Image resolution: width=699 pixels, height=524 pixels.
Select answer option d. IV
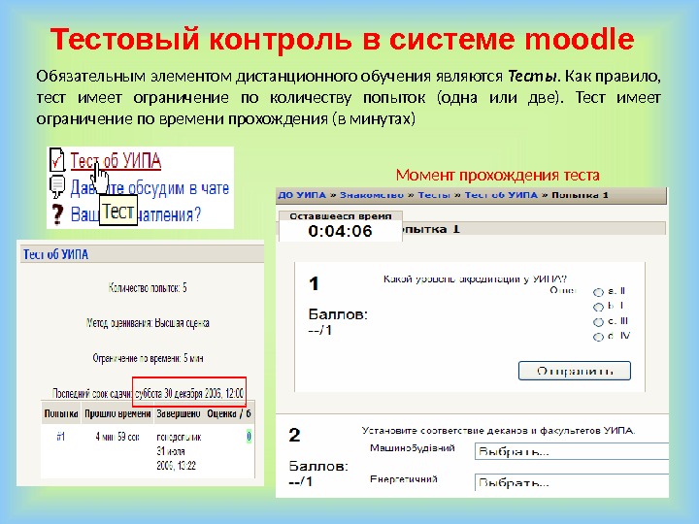[598, 337]
